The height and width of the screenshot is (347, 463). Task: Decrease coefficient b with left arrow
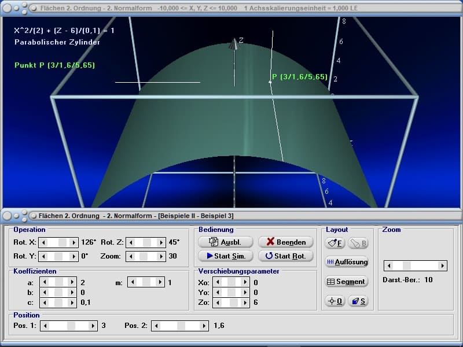(x=45, y=293)
